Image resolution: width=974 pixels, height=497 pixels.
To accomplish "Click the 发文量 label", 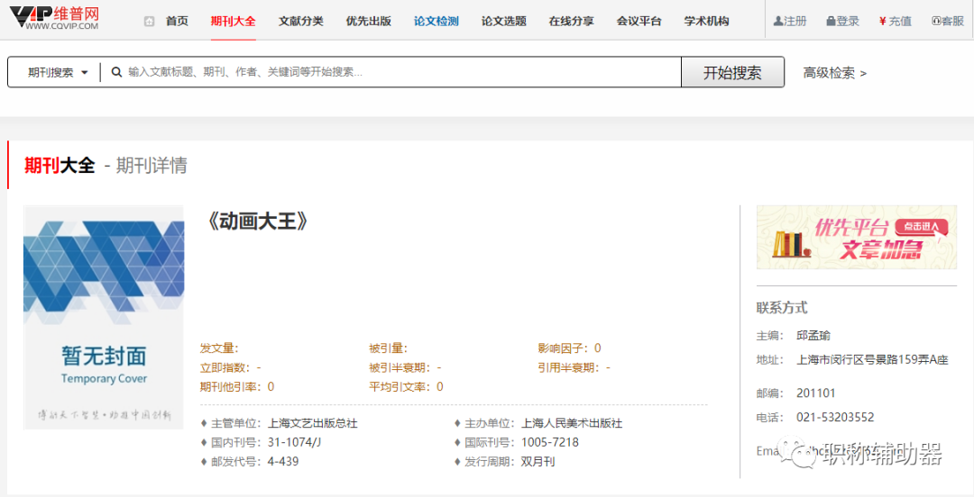I will click(219, 348).
